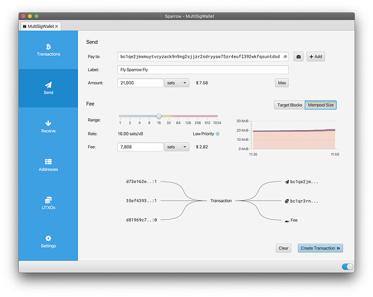The height and width of the screenshot is (297, 373).
Task: Click the camera scan QR icon
Action: click(x=299, y=56)
